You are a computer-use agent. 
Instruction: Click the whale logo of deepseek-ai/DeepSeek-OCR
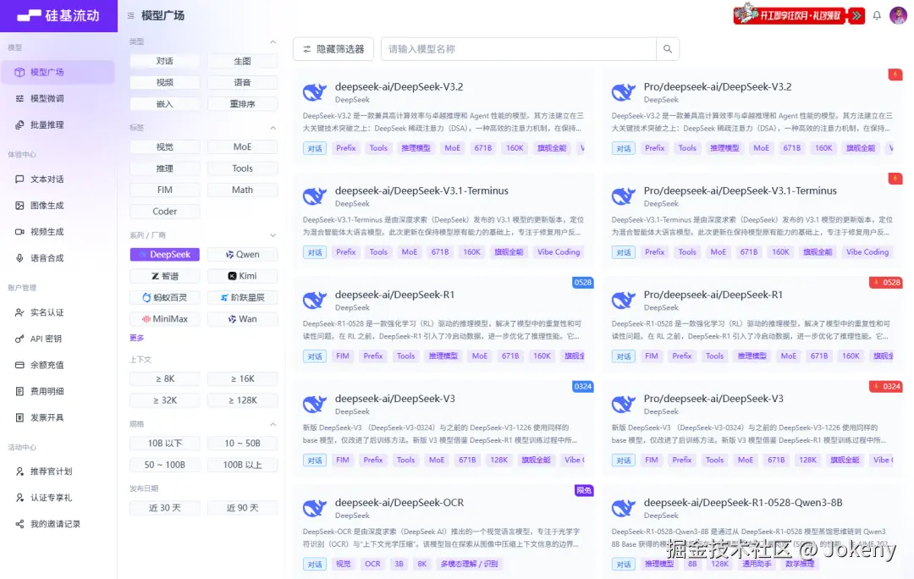click(315, 508)
